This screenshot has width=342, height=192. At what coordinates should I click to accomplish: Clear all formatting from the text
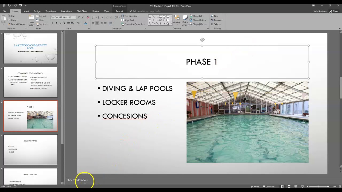tap(88, 17)
